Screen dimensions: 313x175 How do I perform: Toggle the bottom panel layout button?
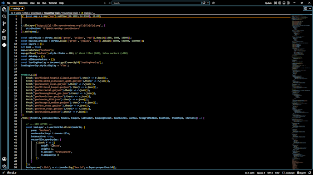pos(284,3)
